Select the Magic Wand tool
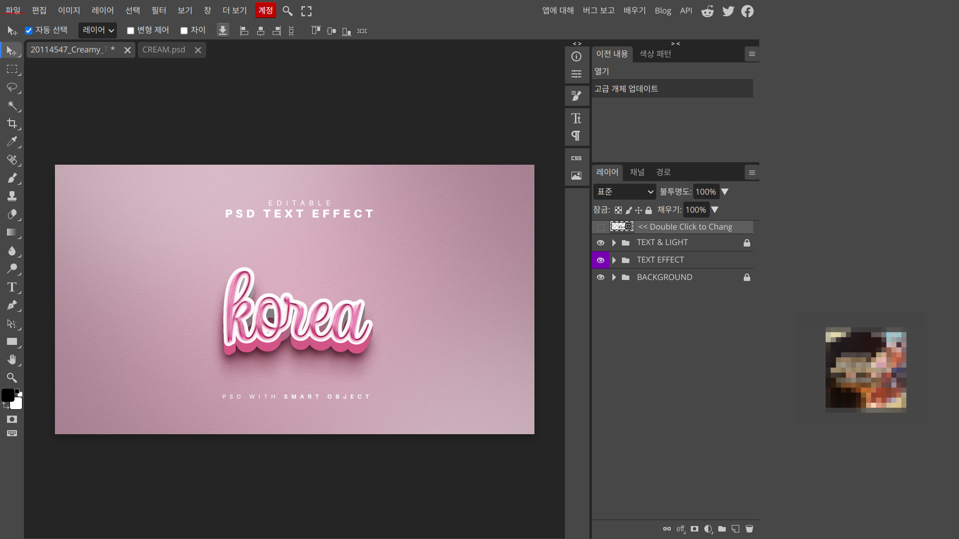The height and width of the screenshot is (539, 959). (x=12, y=105)
